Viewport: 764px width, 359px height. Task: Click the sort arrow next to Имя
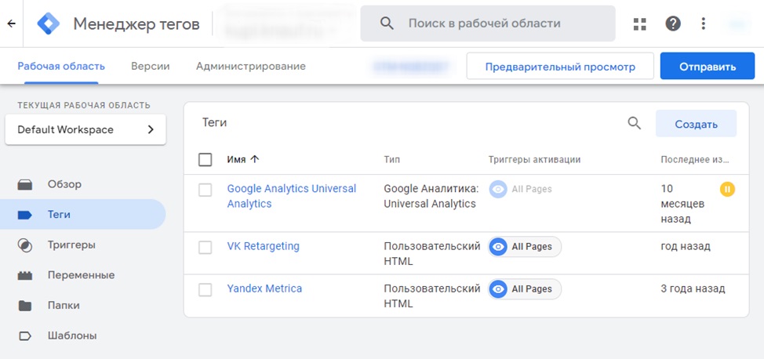(254, 159)
